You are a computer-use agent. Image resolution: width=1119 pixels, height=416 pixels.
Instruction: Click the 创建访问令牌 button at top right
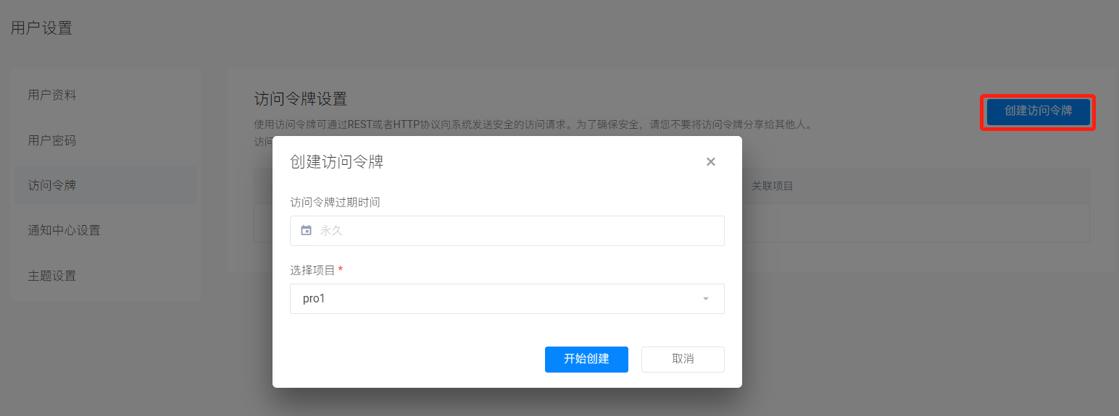pyautogui.click(x=1037, y=111)
